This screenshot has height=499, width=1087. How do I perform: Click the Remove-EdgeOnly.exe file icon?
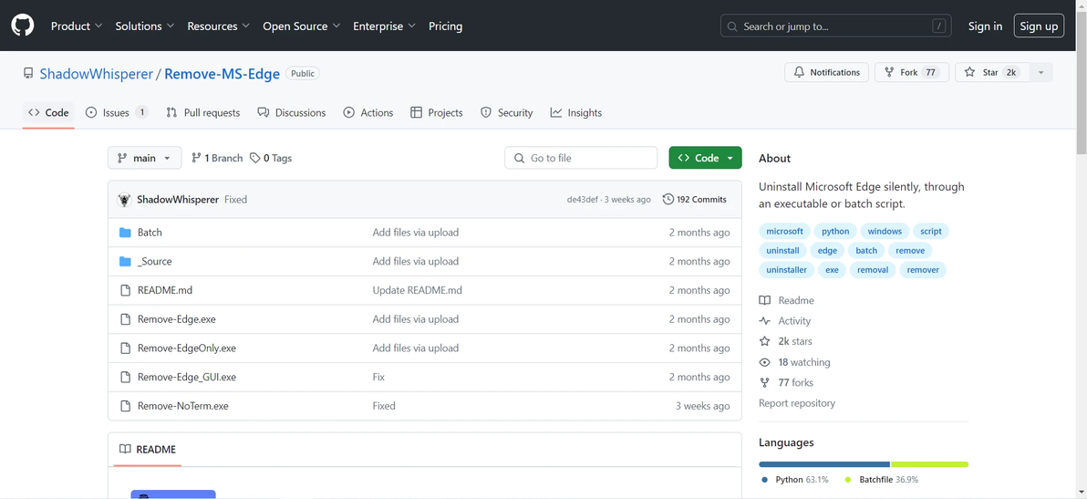click(125, 348)
